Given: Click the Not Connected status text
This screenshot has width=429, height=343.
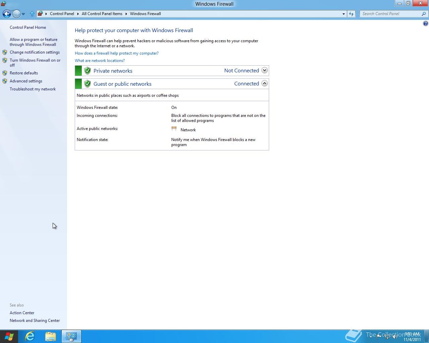Looking at the screenshot, I should (242, 70).
